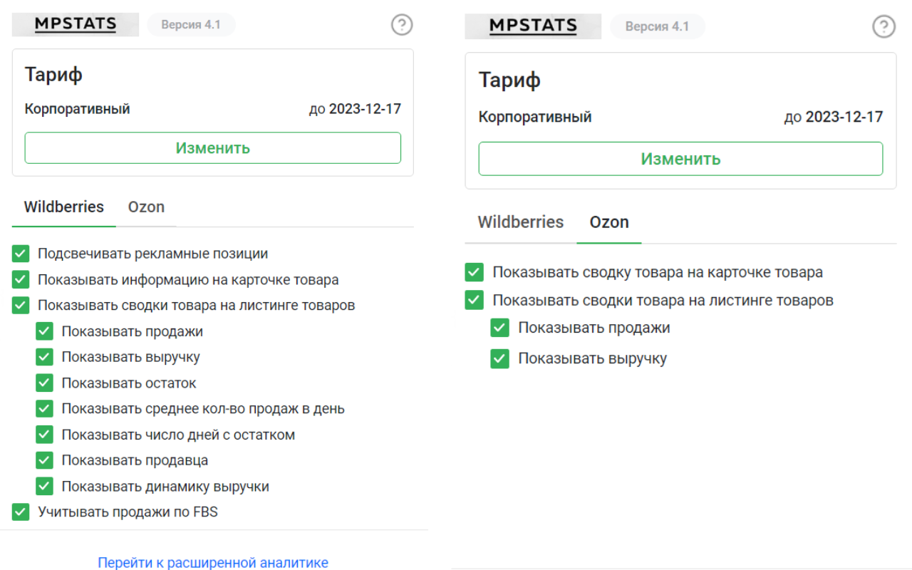Viewport: 912px width, 570px height.
Task: Toggle Показывать продавца checkbox
Action: click(x=44, y=460)
